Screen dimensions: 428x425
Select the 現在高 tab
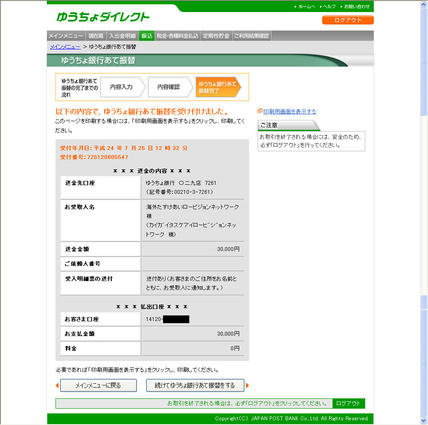[96, 36]
